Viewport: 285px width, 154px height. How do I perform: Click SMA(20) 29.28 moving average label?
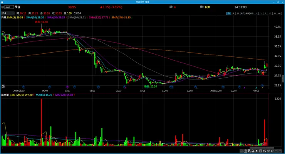click(56, 17)
